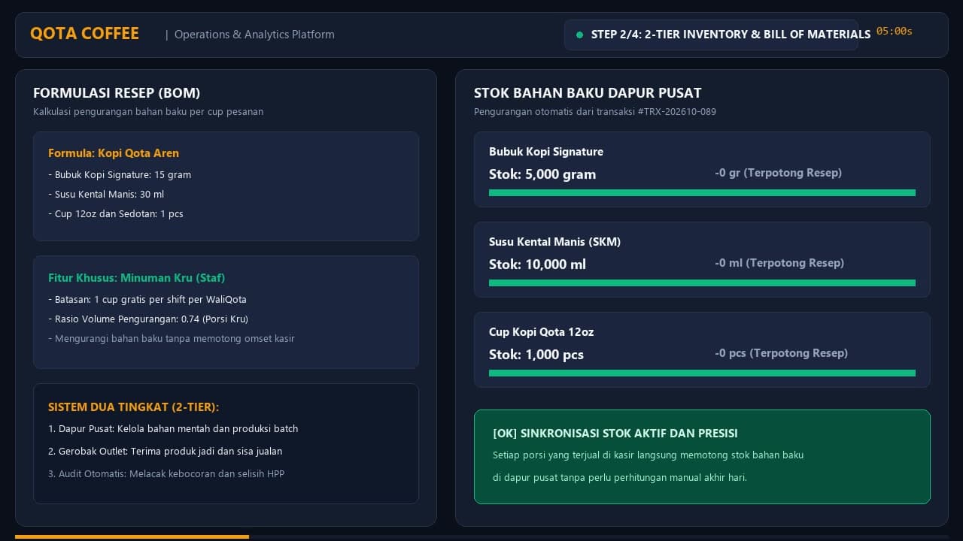The image size is (963, 541).
Task: Click the Cup Kopi Qota 12oz card title
Action: pos(542,332)
